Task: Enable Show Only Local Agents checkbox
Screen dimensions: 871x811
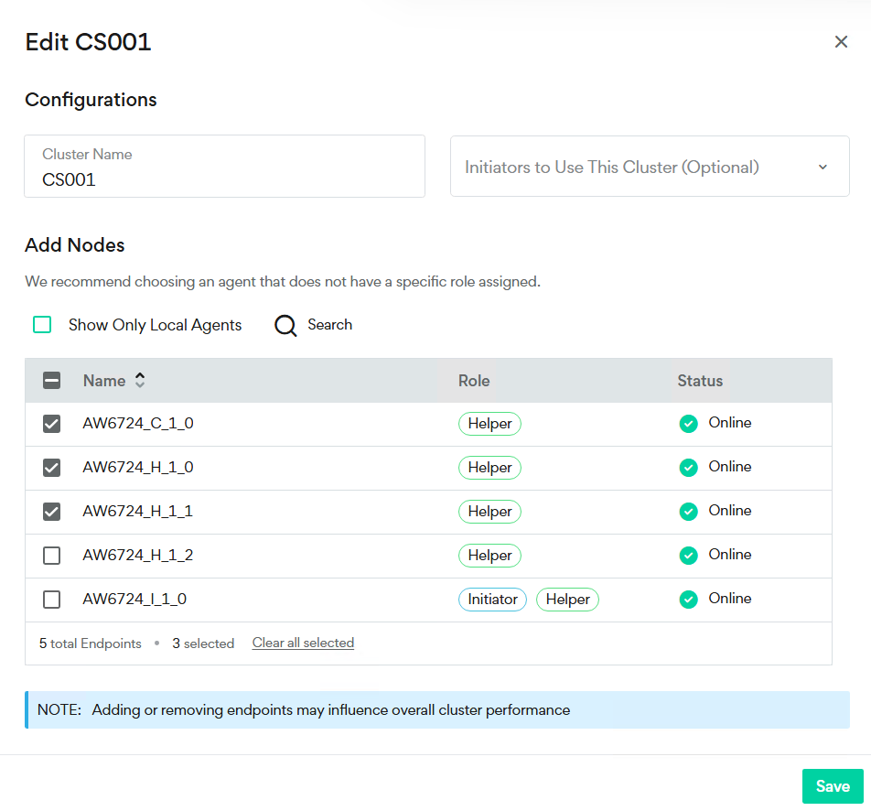Action: coord(42,325)
